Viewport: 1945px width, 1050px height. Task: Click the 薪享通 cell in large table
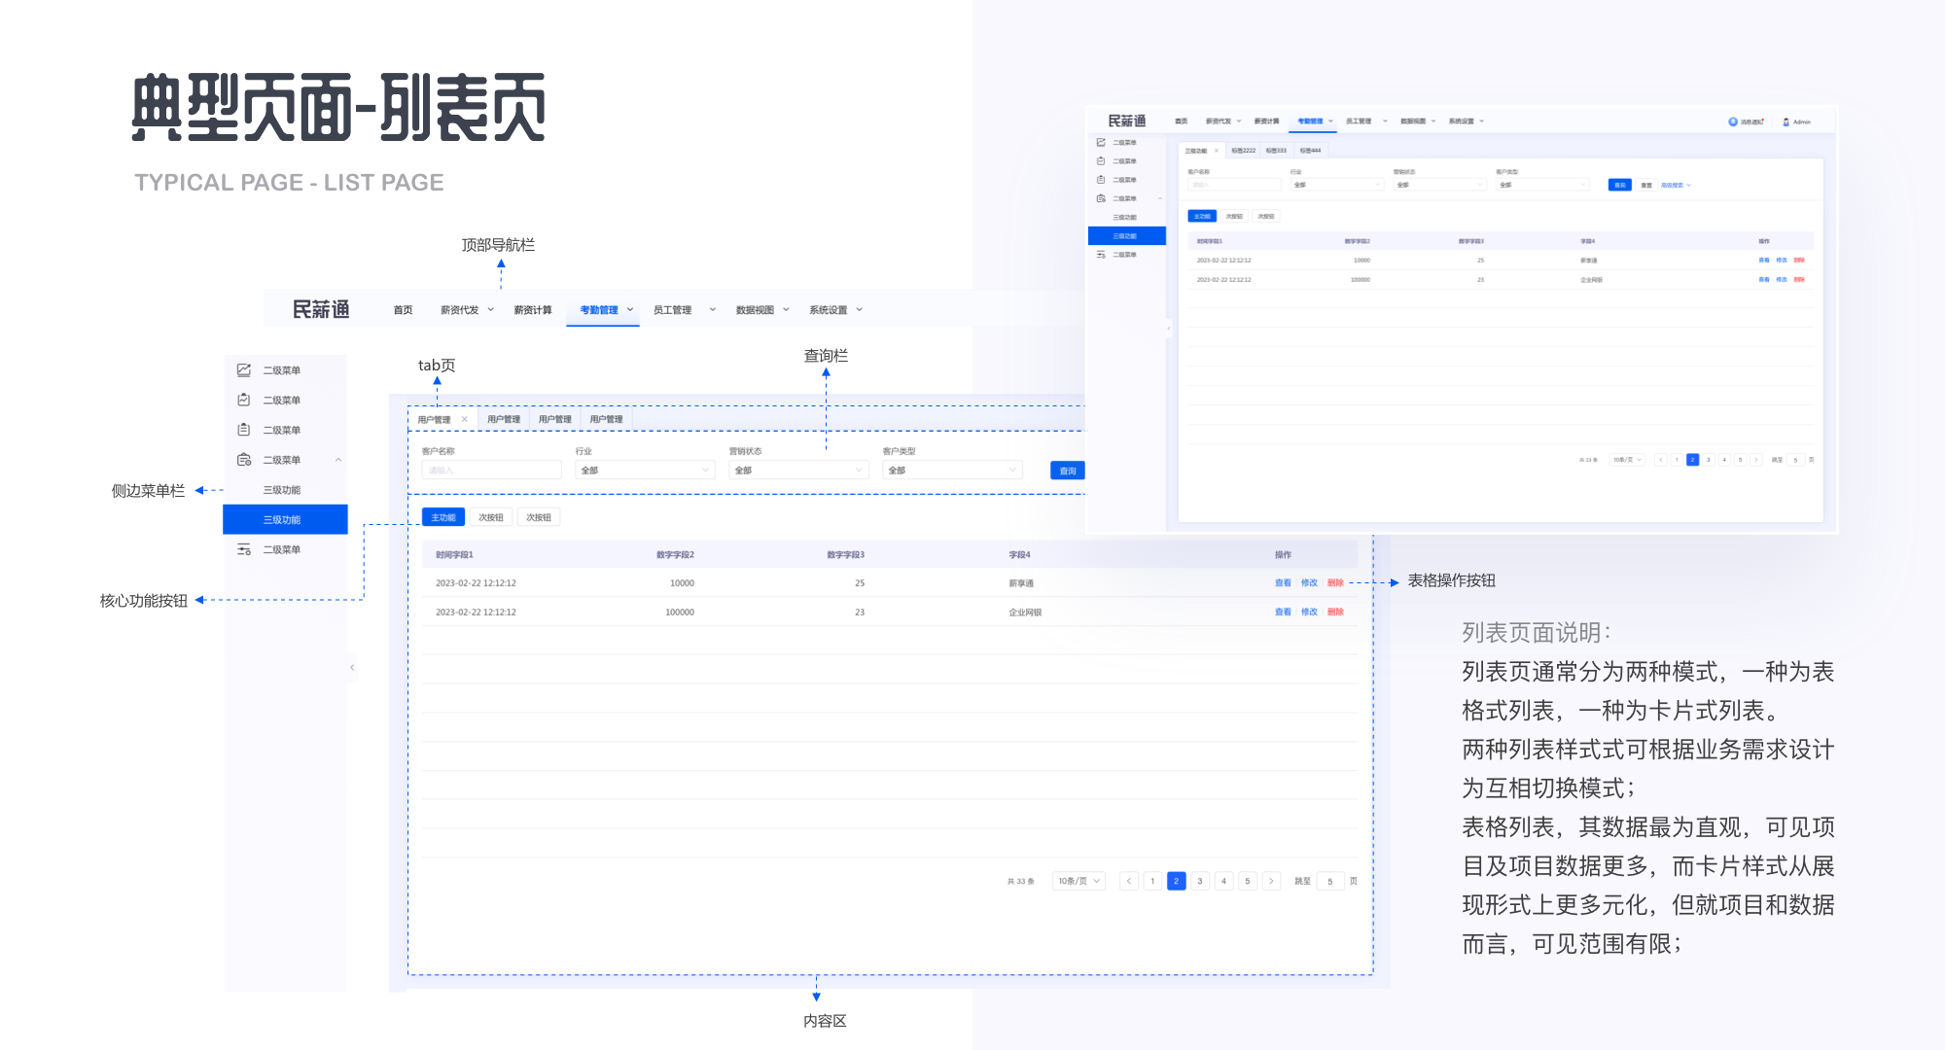pyautogui.click(x=1021, y=583)
